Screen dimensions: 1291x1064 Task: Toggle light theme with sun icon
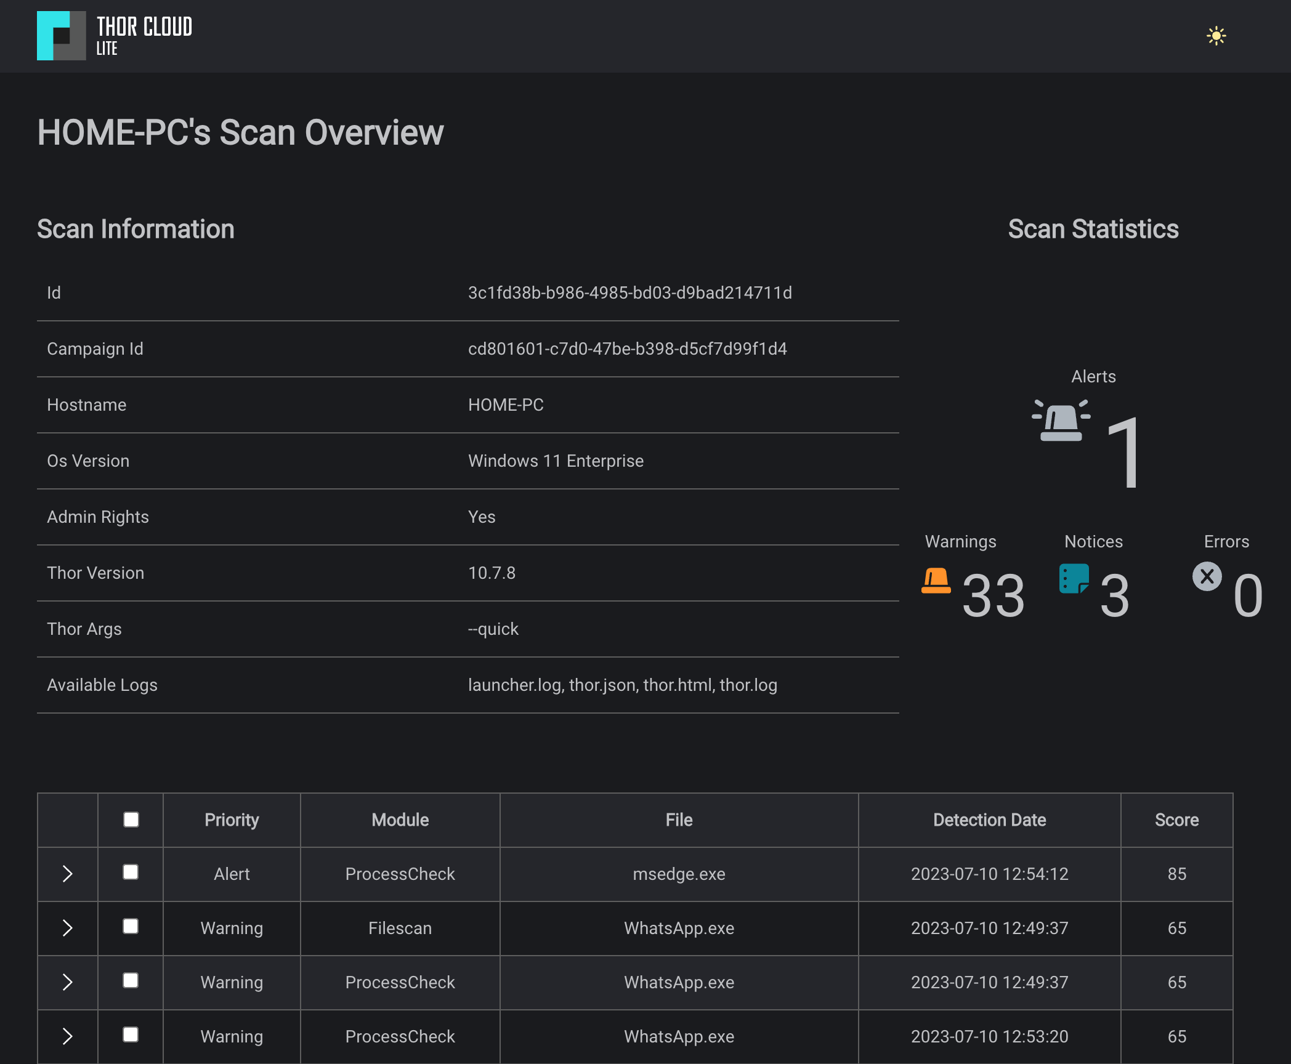pyautogui.click(x=1216, y=36)
